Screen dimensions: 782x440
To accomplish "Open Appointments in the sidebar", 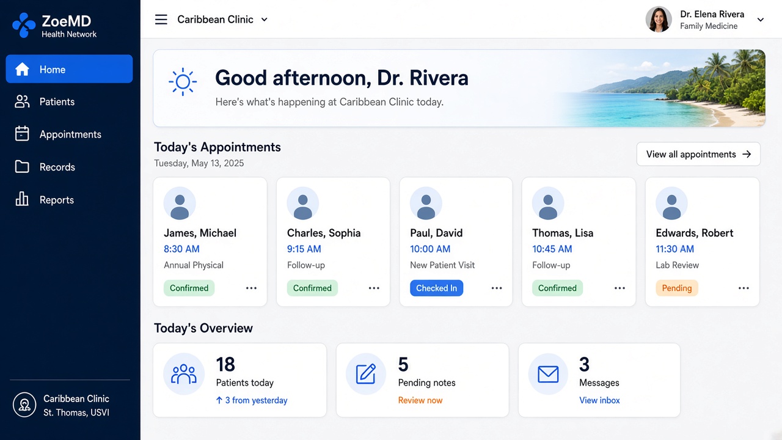I will (x=69, y=134).
